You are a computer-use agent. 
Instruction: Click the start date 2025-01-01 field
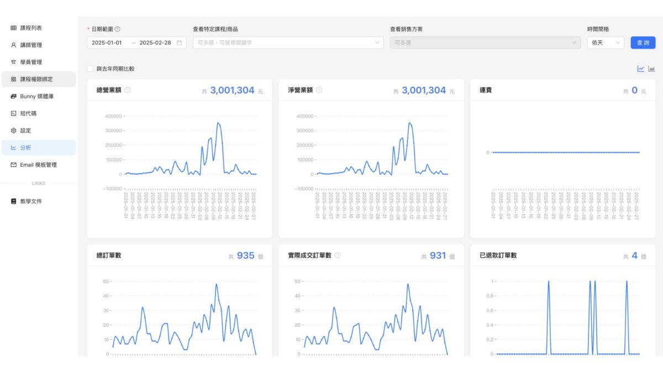click(x=107, y=43)
